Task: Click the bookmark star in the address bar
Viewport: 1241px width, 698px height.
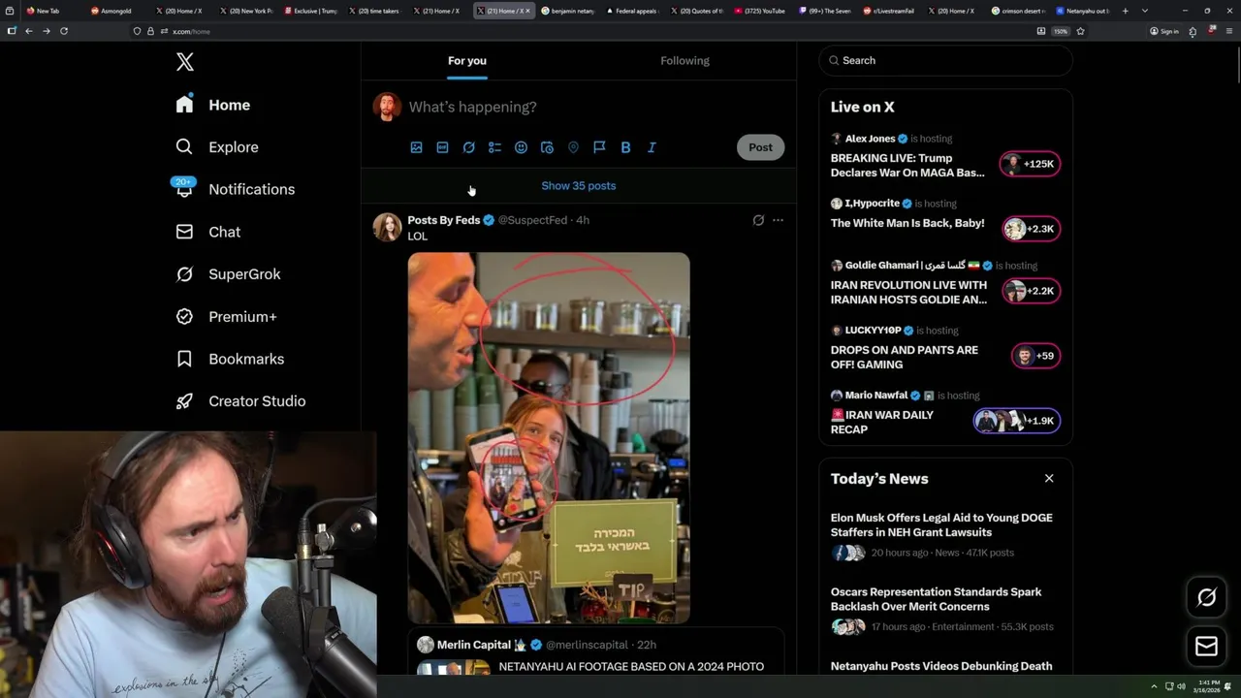Action: [x=1080, y=31]
